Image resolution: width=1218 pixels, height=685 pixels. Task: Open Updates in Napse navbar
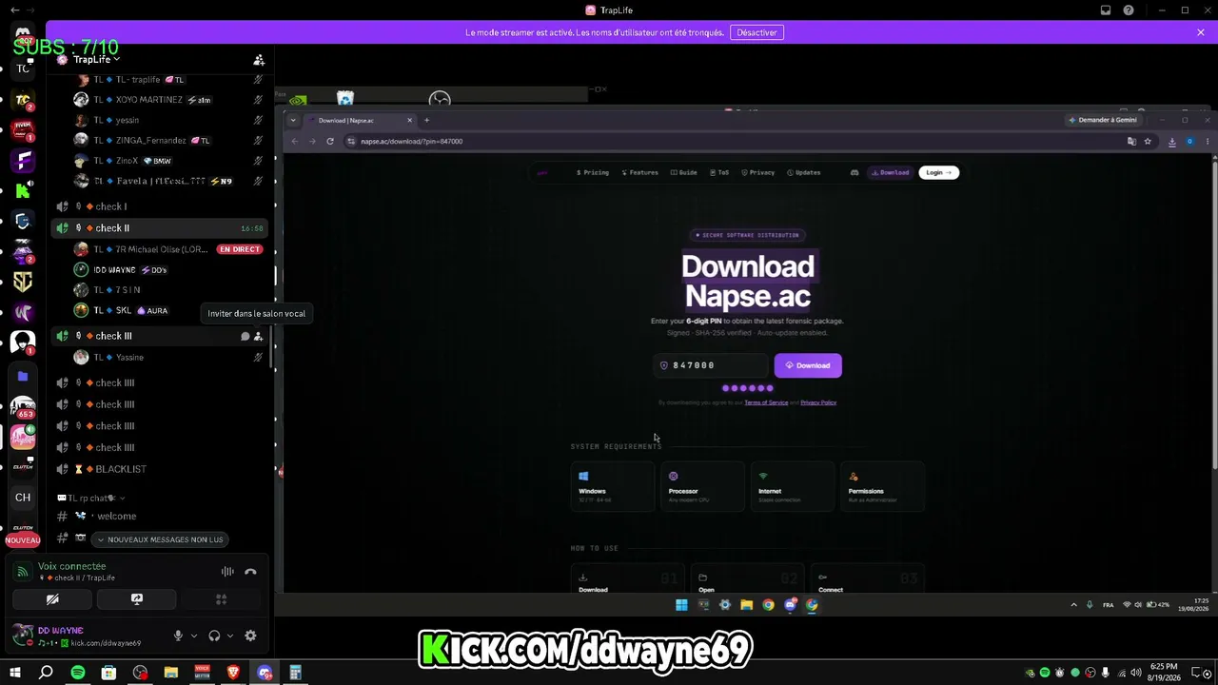pos(804,173)
